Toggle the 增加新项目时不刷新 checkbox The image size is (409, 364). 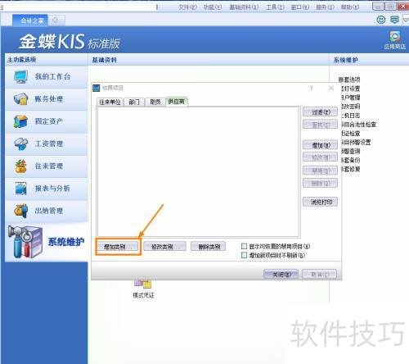click(x=245, y=255)
